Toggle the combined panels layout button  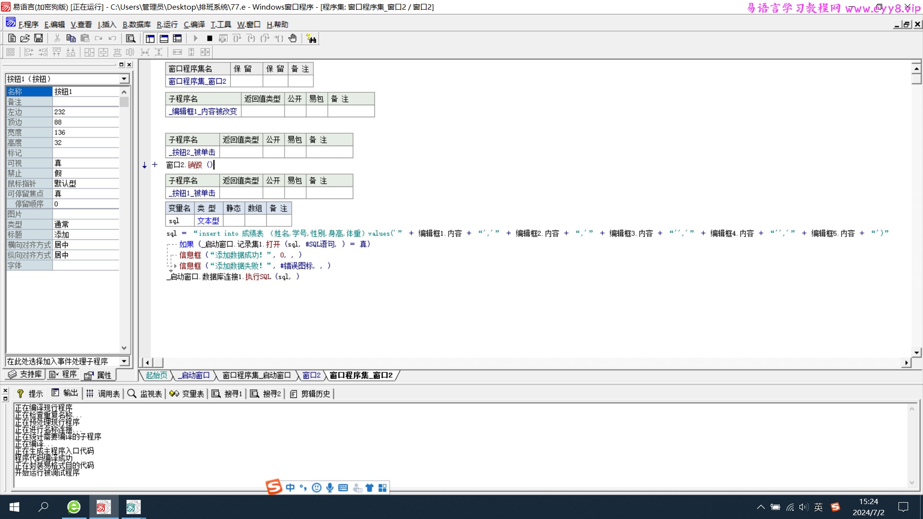pyautogui.click(x=177, y=38)
